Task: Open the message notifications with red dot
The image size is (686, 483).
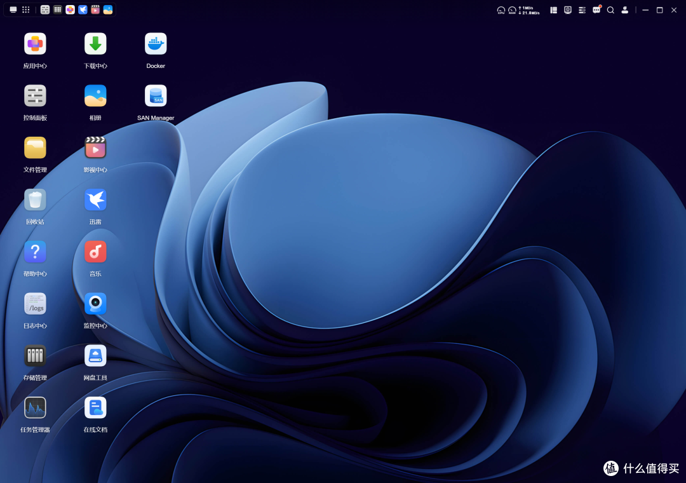Action: tap(596, 10)
